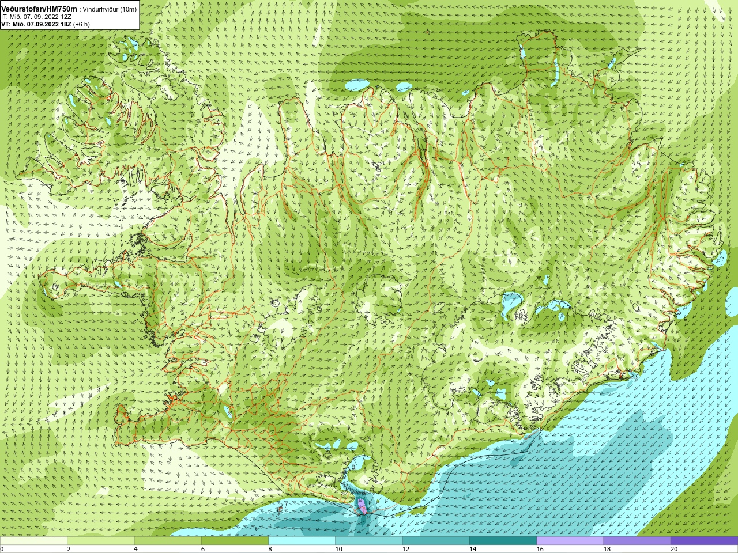The height and width of the screenshot is (553, 738).
Task: Click the legend value '20'
Action: [674, 549]
